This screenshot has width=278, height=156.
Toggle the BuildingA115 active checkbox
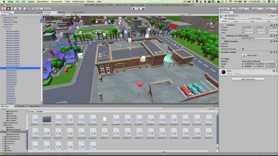point(226,16)
